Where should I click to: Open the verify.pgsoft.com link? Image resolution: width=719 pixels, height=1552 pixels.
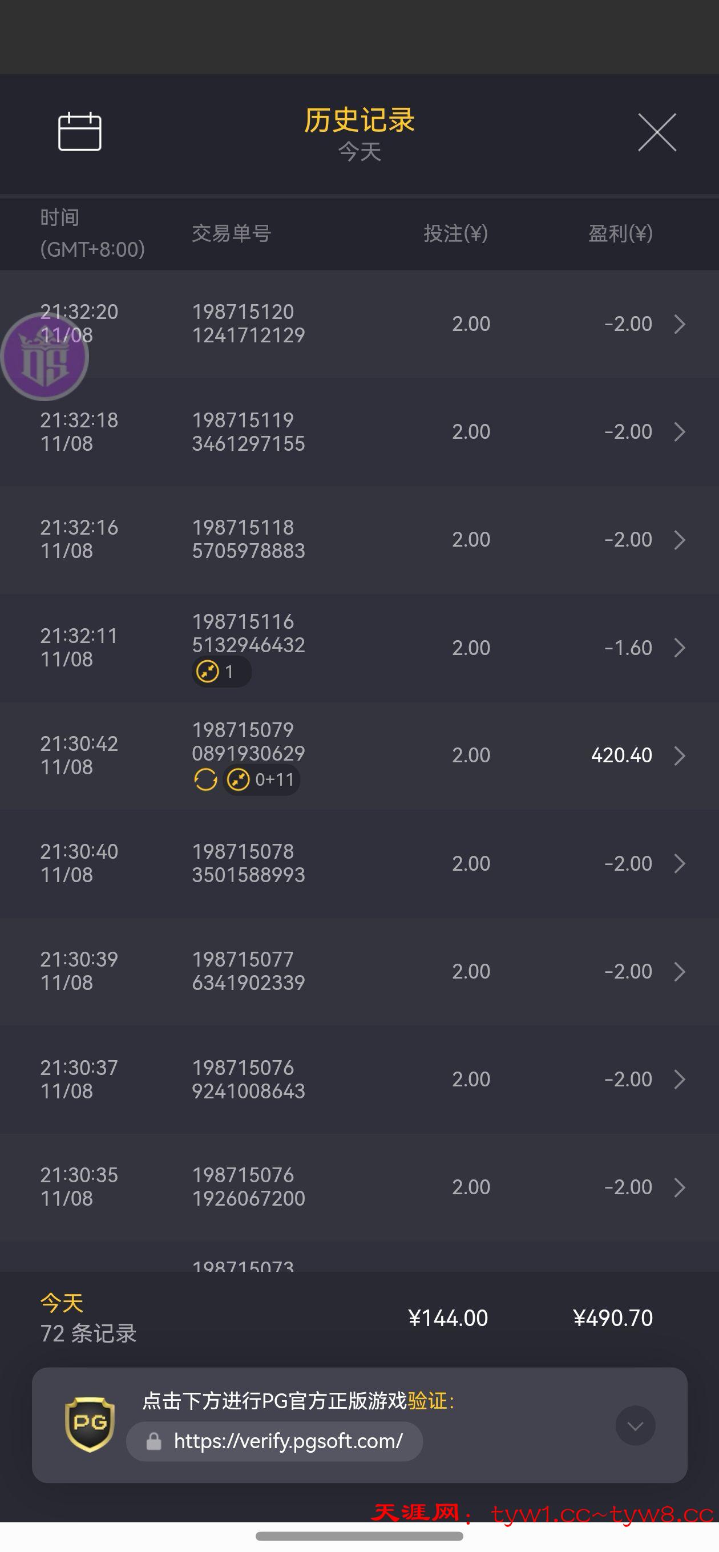[288, 1441]
